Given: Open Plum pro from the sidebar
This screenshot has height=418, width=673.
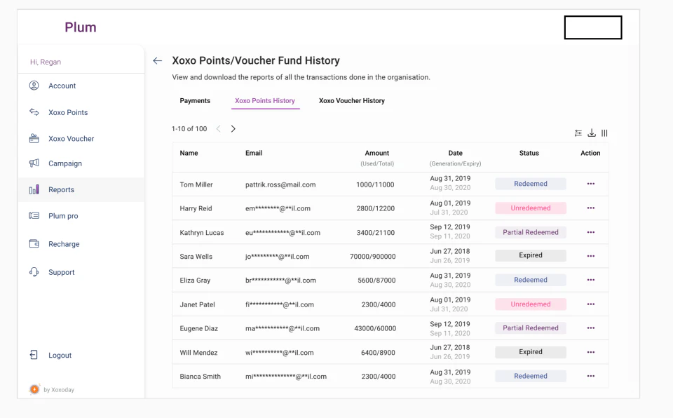Looking at the screenshot, I should pos(63,216).
